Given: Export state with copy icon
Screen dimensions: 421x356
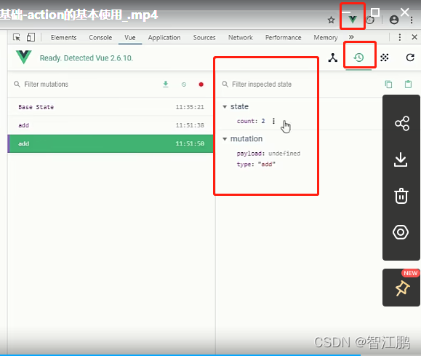Looking at the screenshot, I should (388, 84).
